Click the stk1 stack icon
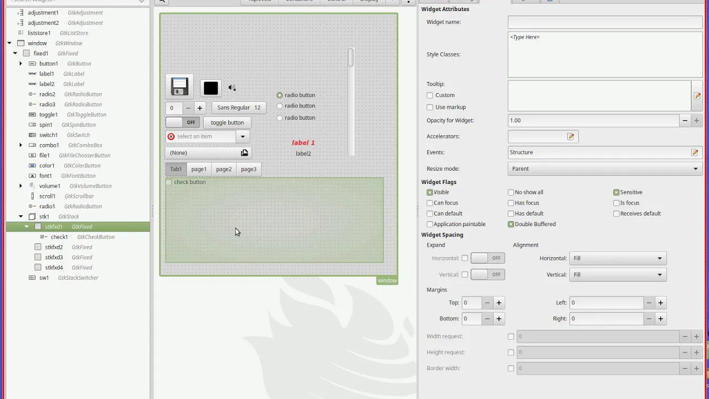The width and height of the screenshot is (709, 399). (x=32, y=217)
